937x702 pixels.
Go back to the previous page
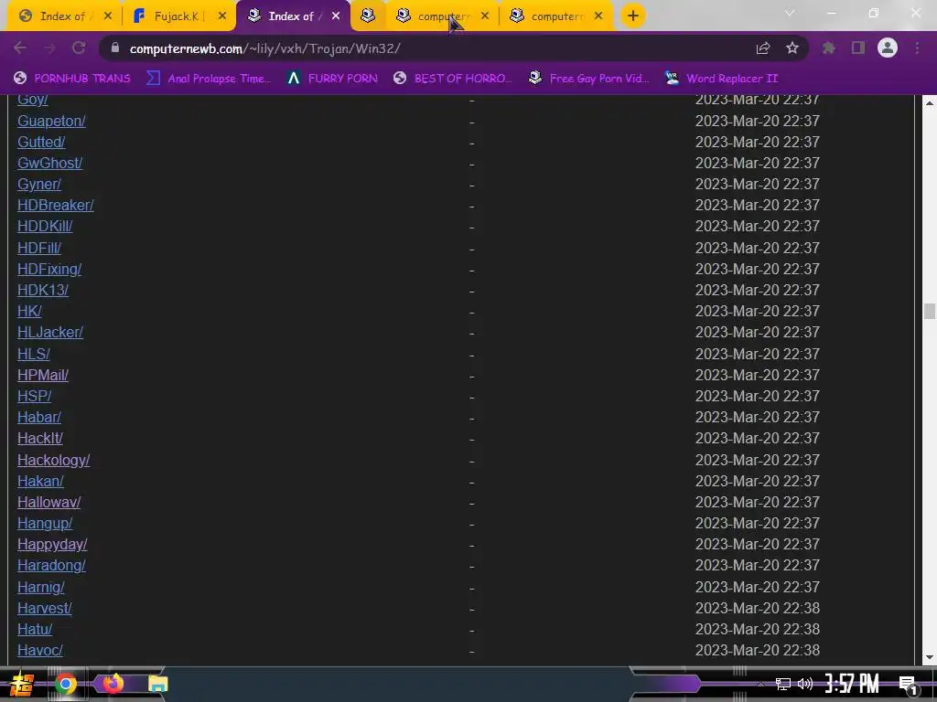pyautogui.click(x=20, y=48)
